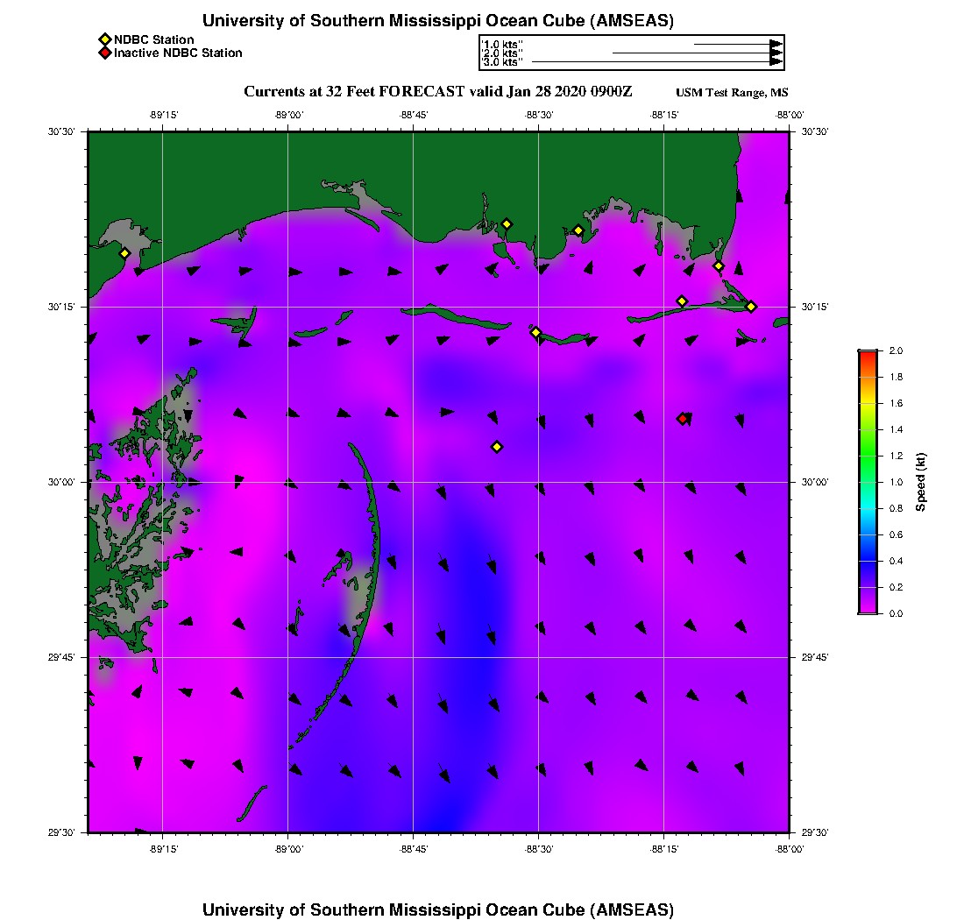Click the northernmost yellow NDBC station marker

[507, 223]
